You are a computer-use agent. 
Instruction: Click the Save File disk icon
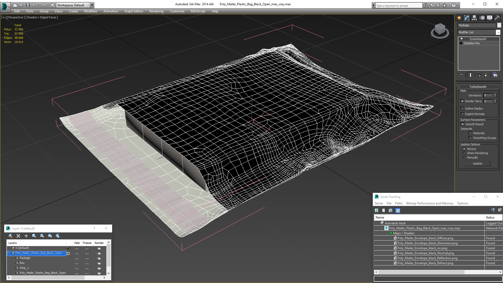[x=28, y=5]
